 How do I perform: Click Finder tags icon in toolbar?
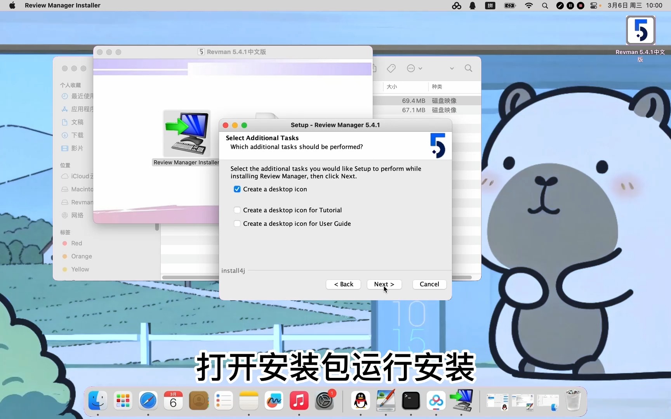391,68
